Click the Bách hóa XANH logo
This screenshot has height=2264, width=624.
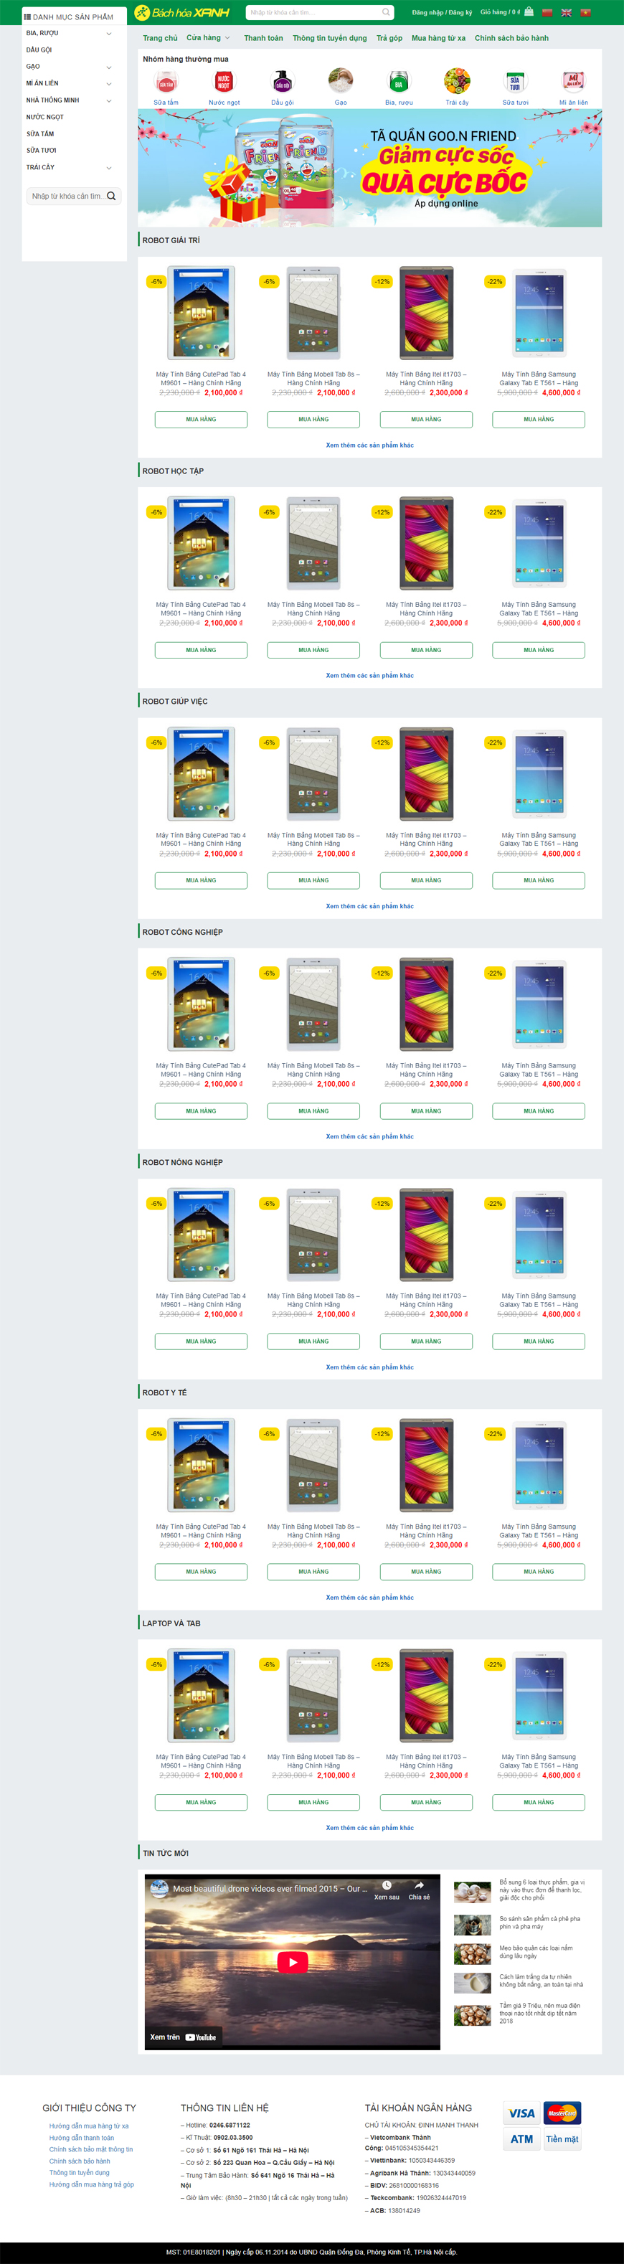tap(182, 12)
